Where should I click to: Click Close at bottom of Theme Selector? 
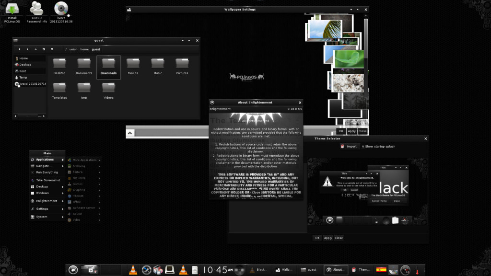tap(339, 238)
